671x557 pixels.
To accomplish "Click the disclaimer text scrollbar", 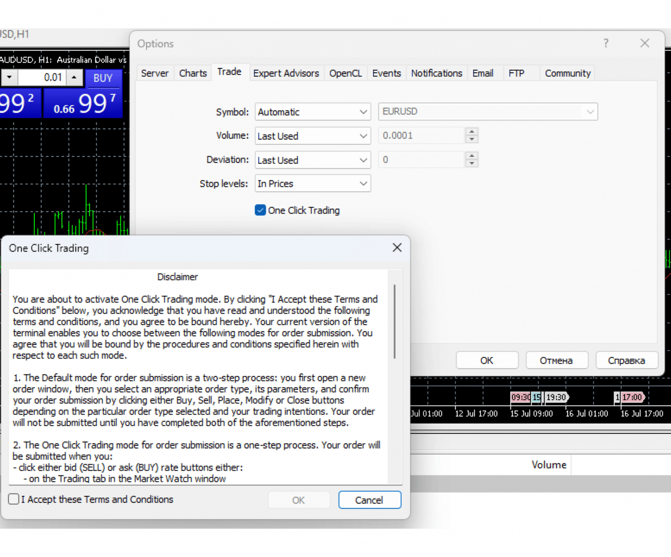I will (x=394, y=322).
